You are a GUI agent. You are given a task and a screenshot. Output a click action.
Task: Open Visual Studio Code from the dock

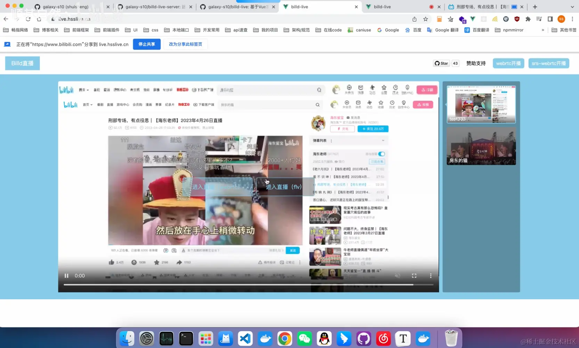(245, 338)
